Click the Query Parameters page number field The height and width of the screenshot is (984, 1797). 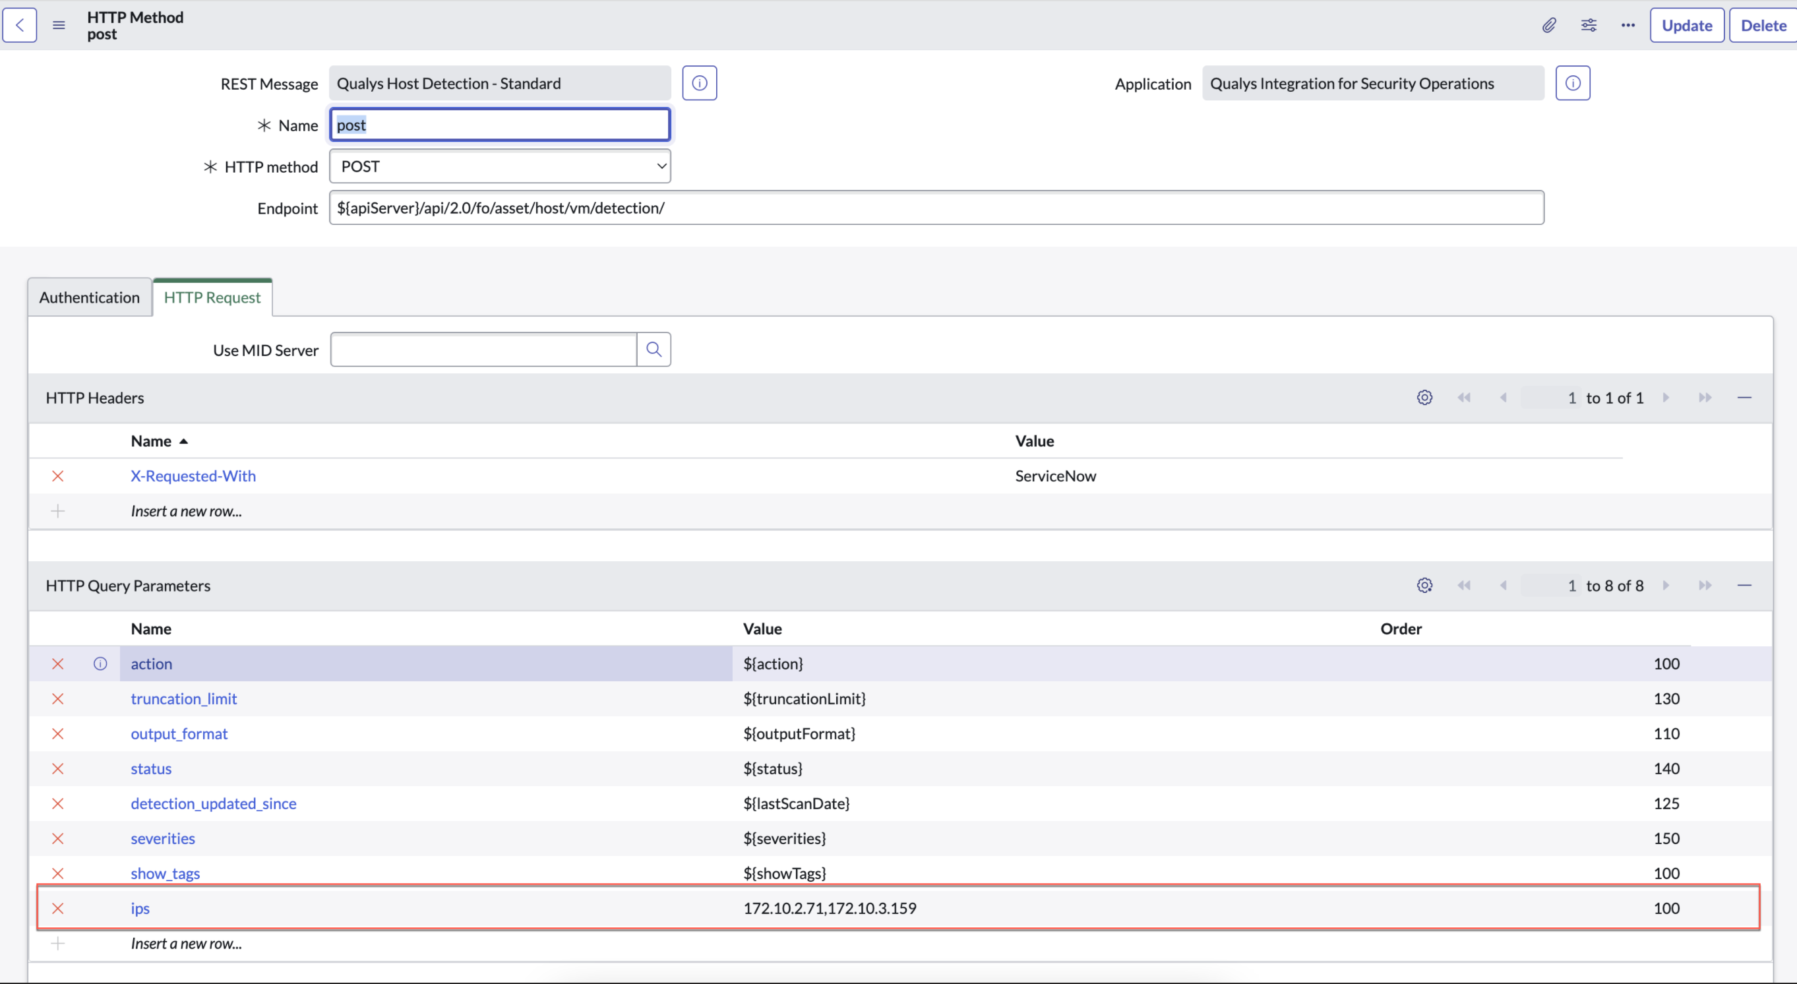(1551, 586)
